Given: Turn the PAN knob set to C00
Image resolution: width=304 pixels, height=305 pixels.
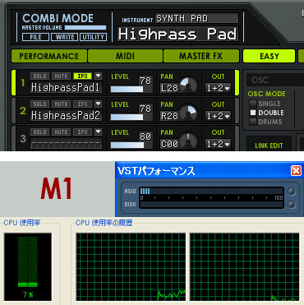Looking at the screenshot, I should pos(189,141).
